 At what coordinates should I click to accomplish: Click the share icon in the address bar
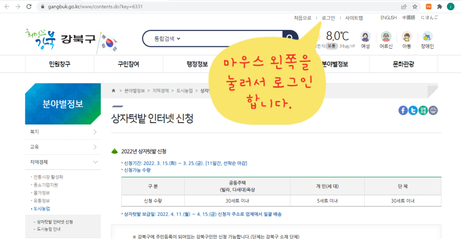coord(404,7)
